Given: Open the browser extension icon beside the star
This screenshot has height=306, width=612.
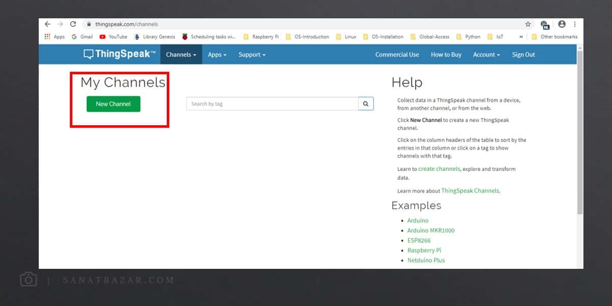Looking at the screenshot, I should (x=545, y=24).
